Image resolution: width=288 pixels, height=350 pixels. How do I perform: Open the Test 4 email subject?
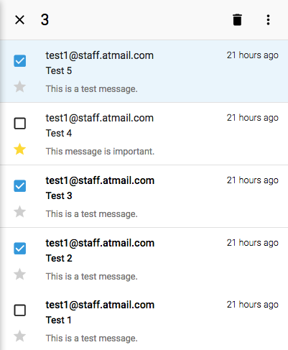tap(59, 133)
